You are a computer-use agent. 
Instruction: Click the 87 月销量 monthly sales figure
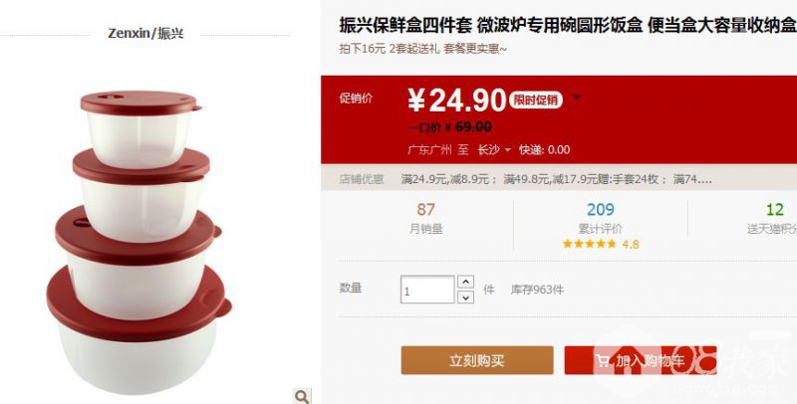pos(426,218)
